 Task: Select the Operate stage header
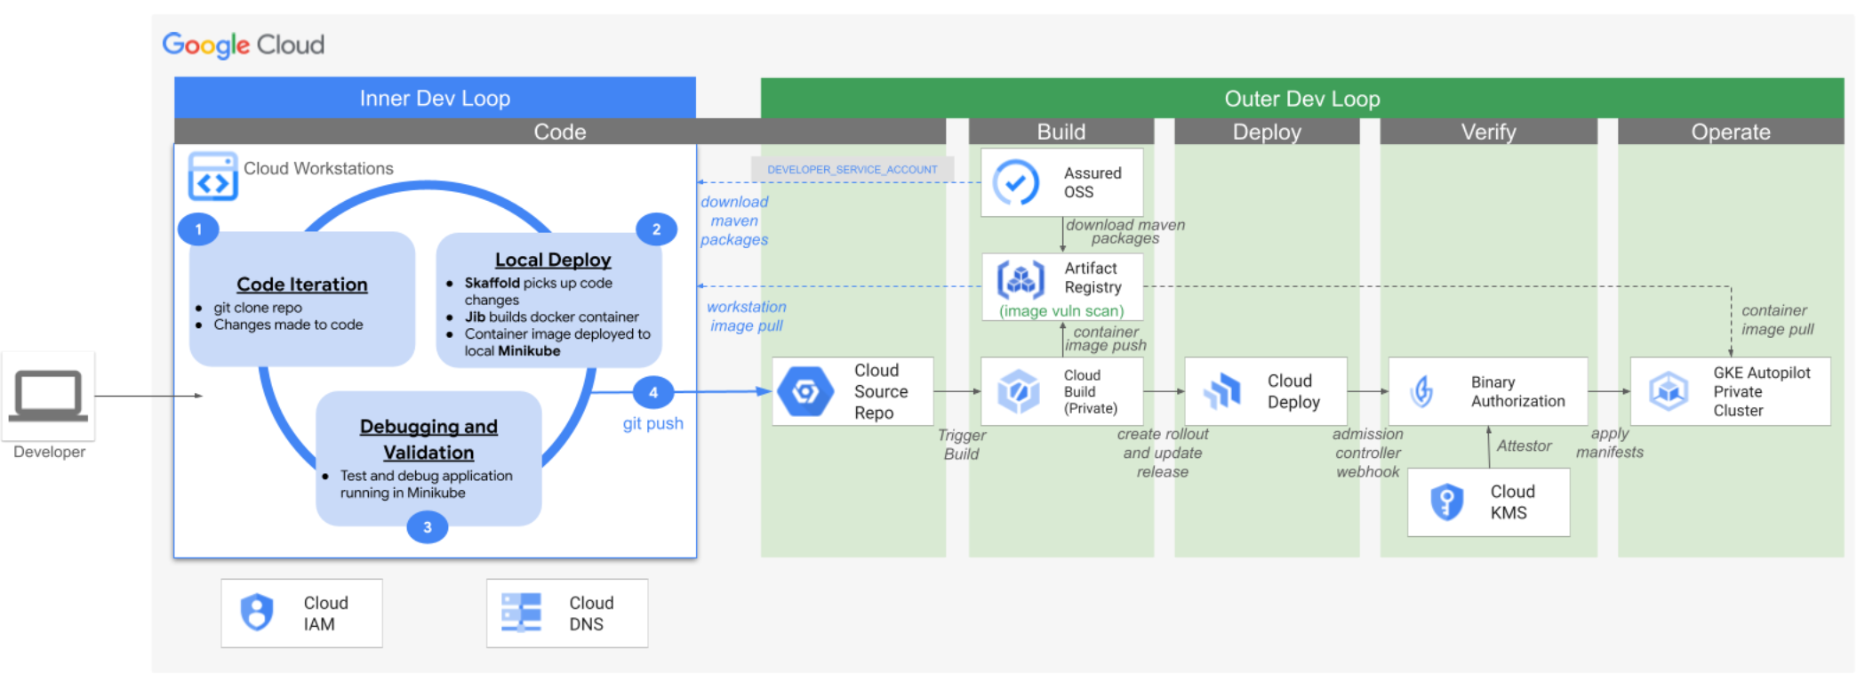[x=1731, y=132]
